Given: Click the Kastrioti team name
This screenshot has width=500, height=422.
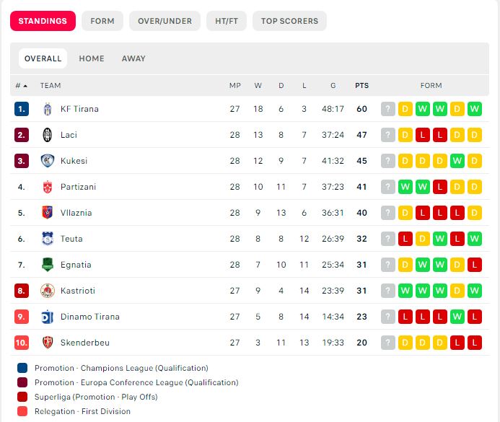Looking at the screenshot, I should click(78, 291).
